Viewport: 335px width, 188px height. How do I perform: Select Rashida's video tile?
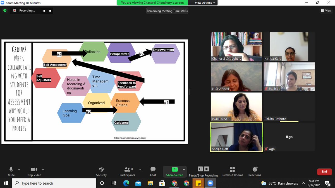[289, 77]
